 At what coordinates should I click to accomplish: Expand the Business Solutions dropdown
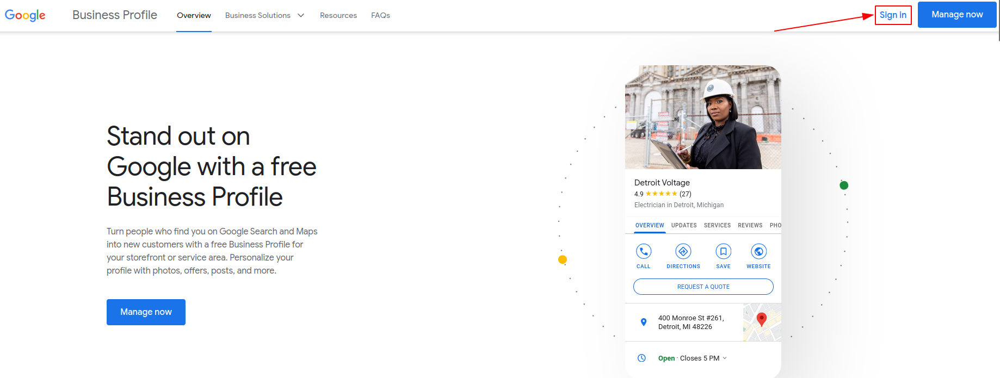tap(264, 15)
